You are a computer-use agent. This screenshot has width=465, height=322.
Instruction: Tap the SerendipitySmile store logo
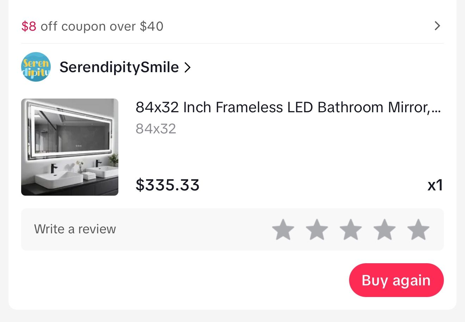(36, 67)
